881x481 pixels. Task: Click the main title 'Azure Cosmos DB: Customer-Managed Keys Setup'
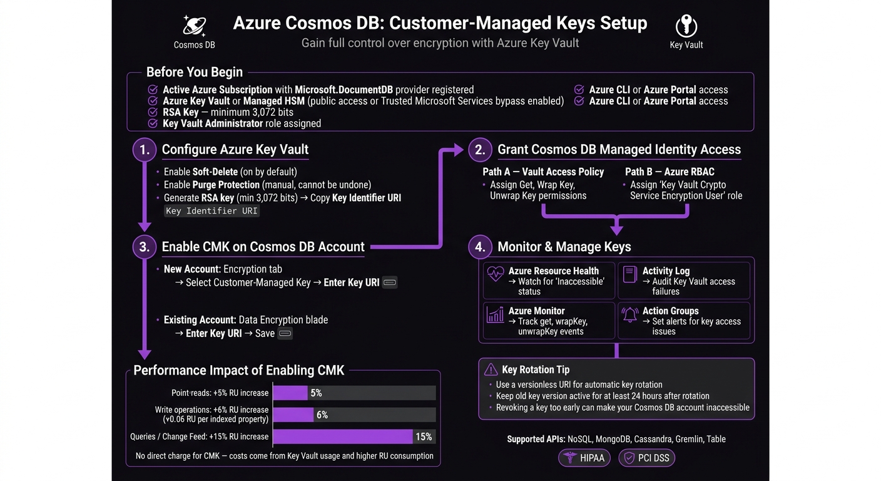pos(440,24)
